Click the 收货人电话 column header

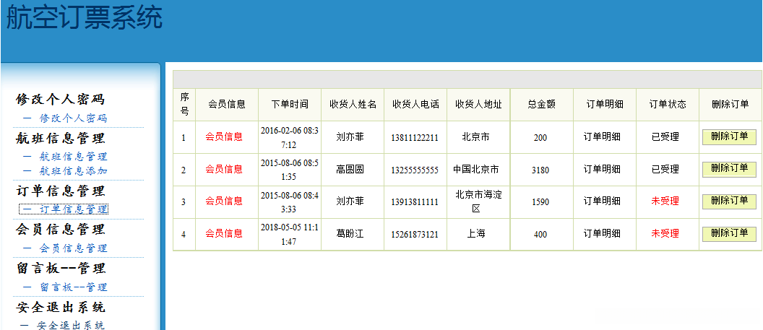[415, 105]
